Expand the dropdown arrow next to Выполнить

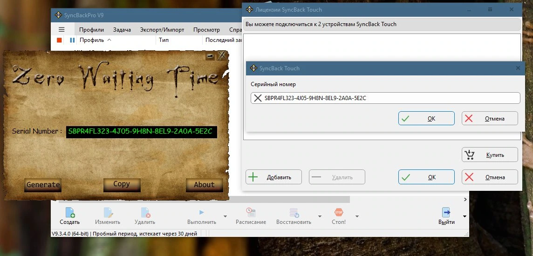point(225,216)
